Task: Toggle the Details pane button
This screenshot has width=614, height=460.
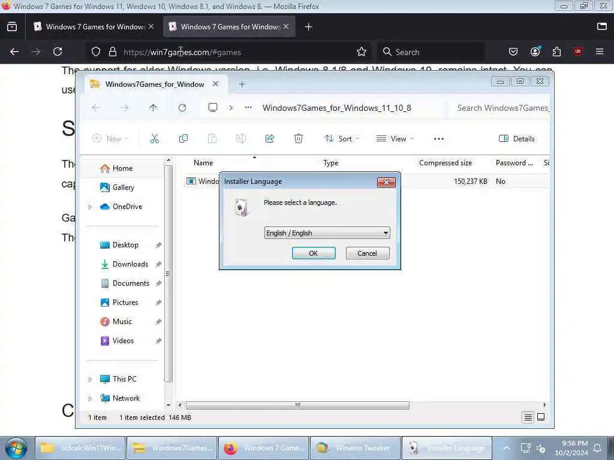Action: (516, 138)
